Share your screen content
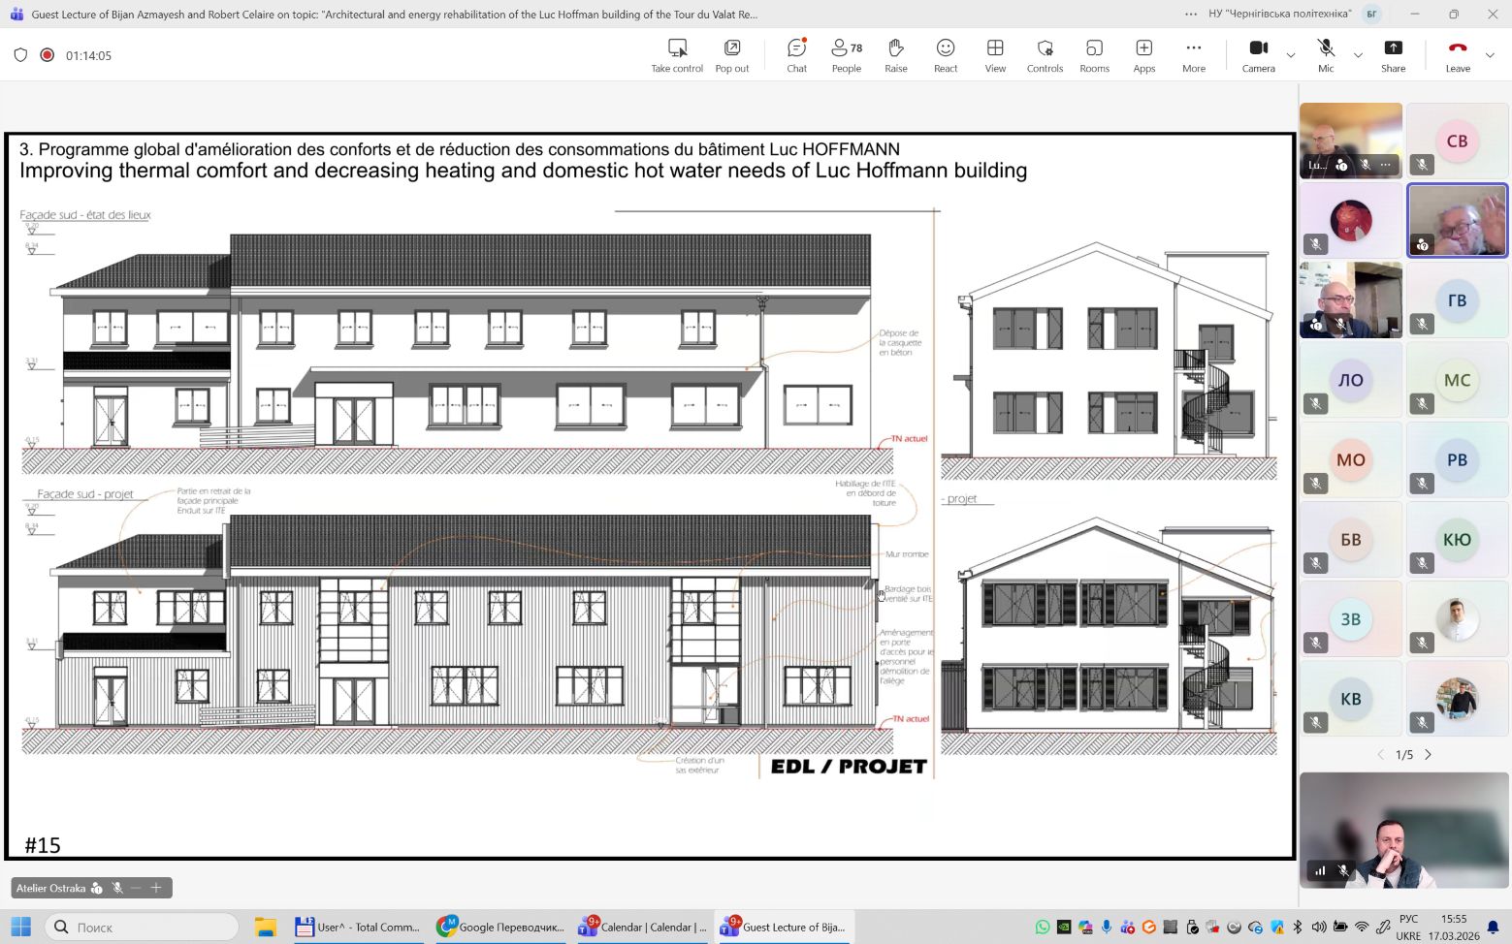The image size is (1512, 944). [x=1393, y=55]
